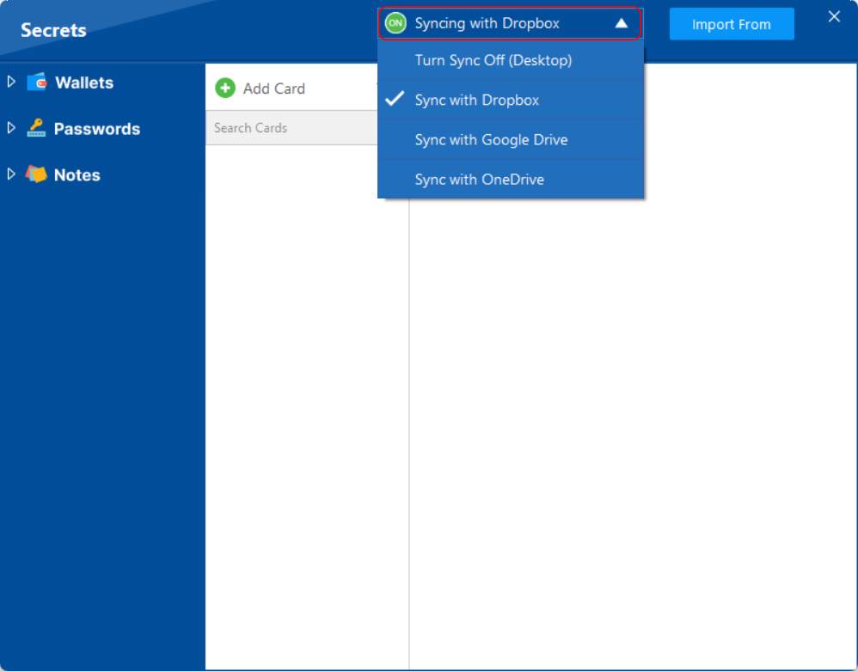The height and width of the screenshot is (671, 858).
Task: Expand the Wallets tree arrow
Action: (x=11, y=82)
